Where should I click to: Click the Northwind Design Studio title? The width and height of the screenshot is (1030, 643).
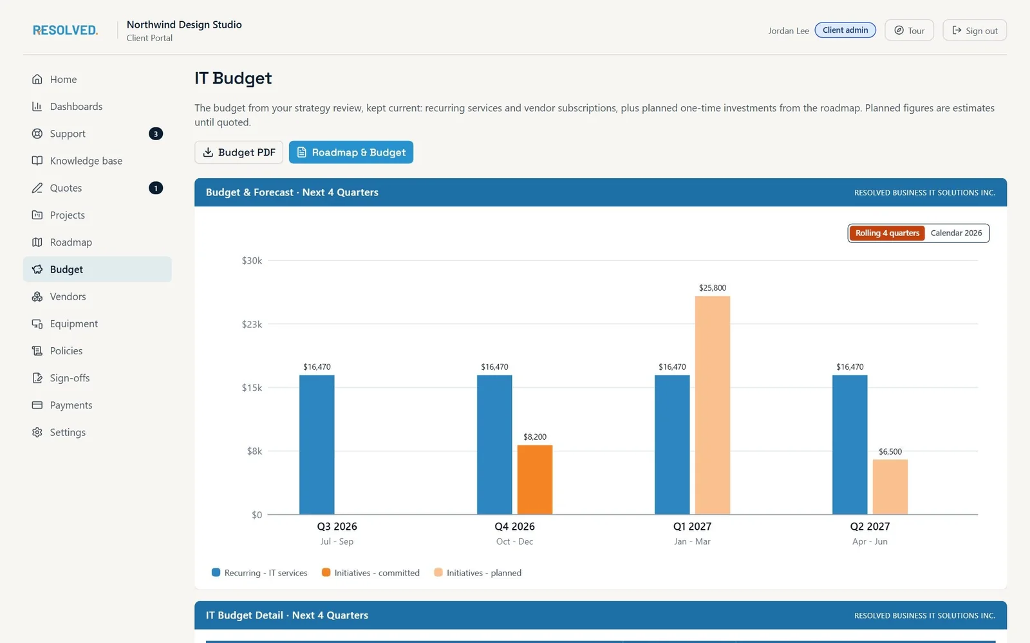(184, 24)
